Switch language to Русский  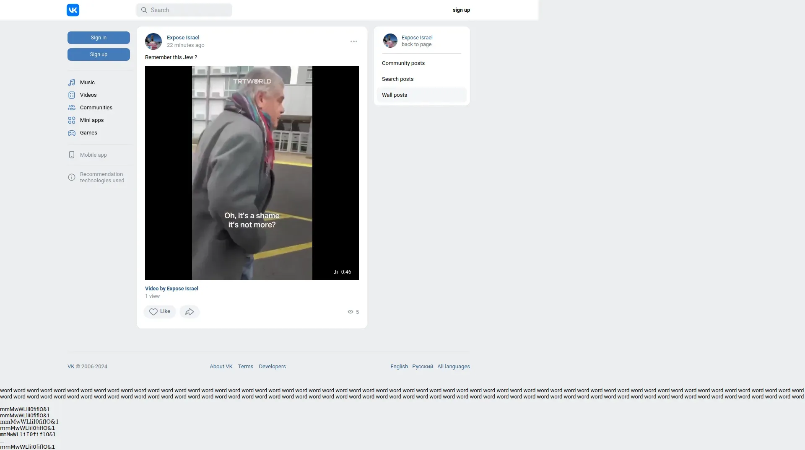(423, 367)
